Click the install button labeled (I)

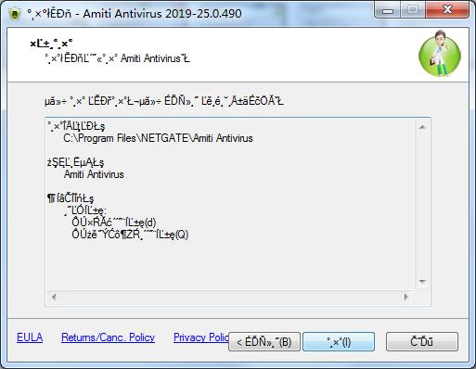(339, 341)
